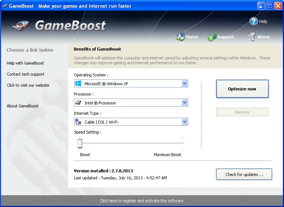Open the Microsoft Windows XP combo box

[x=131, y=83]
